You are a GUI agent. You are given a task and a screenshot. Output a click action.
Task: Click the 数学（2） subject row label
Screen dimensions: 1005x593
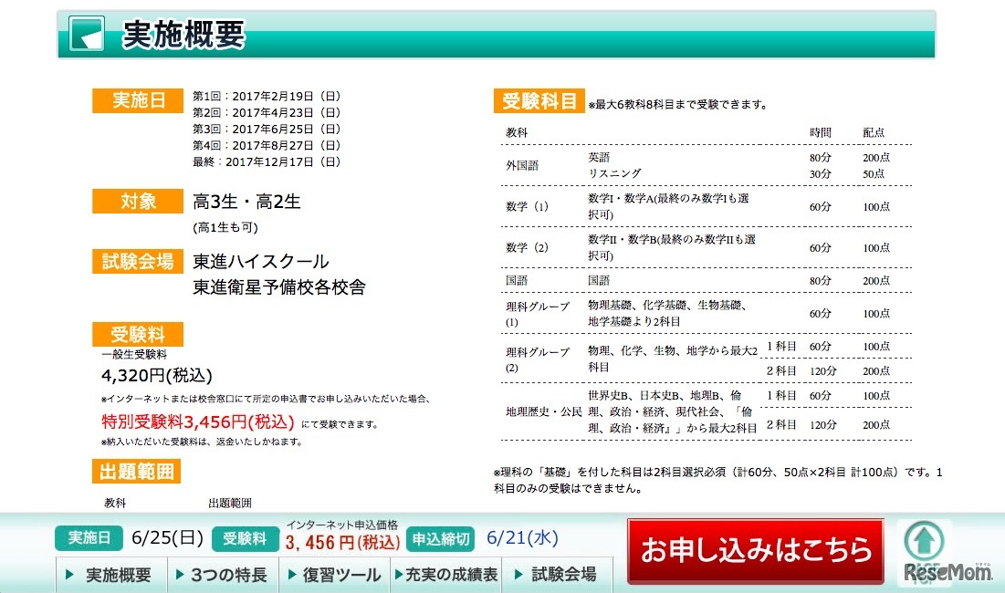[528, 248]
